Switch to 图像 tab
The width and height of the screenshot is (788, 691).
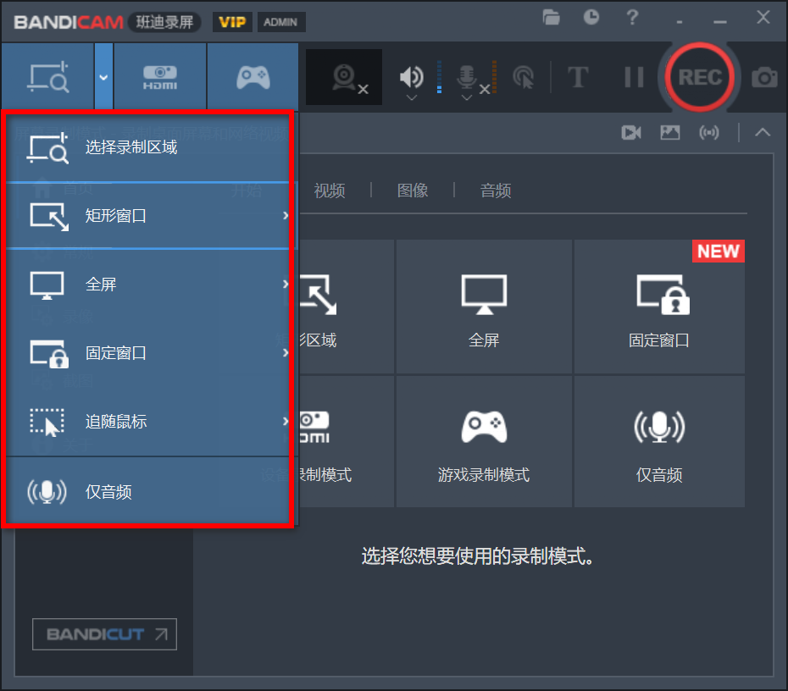tap(413, 191)
